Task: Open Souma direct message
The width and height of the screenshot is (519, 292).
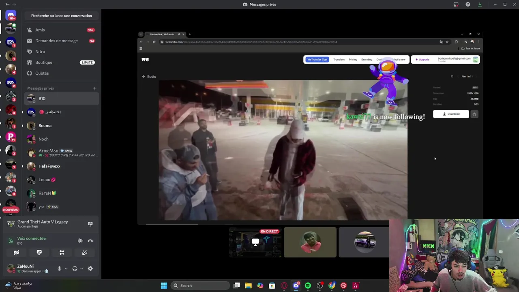Action: 62,126
